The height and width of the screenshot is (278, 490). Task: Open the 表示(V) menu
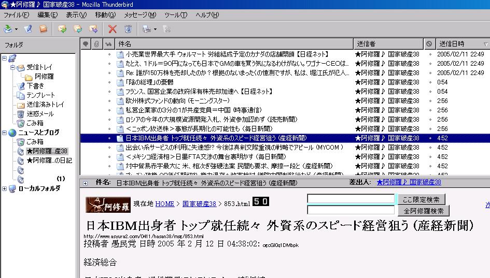tap(76, 14)
